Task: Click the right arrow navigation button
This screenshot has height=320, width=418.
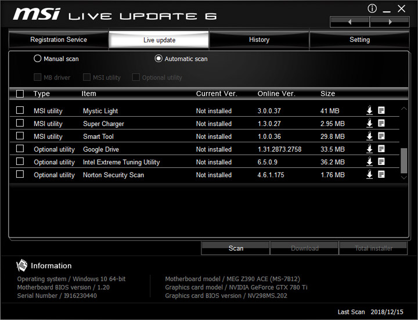Action: tap(390, 22)
